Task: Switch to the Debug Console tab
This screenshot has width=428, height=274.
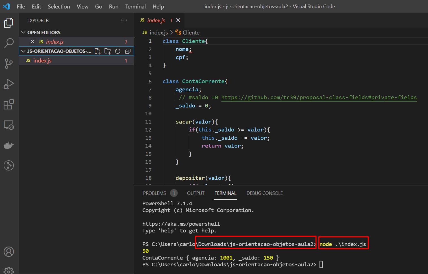Action: 264,193
